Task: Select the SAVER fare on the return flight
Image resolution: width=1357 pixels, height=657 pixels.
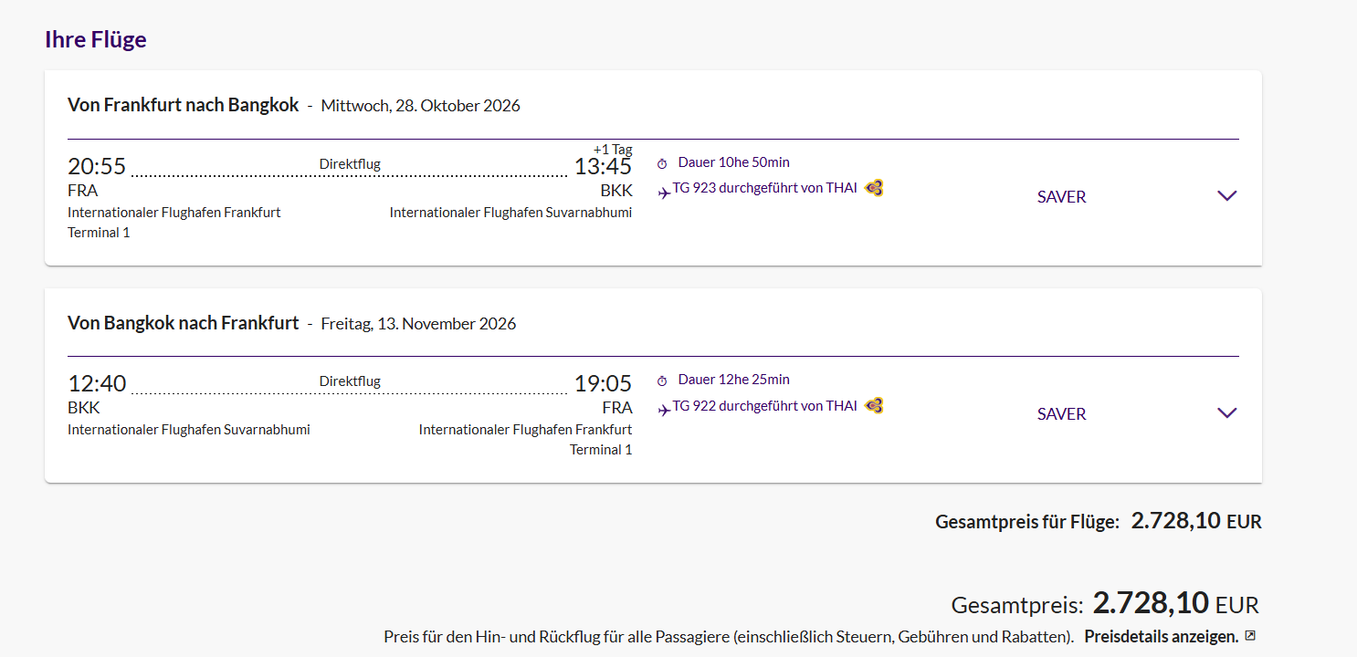Action: click(1061, 414)
